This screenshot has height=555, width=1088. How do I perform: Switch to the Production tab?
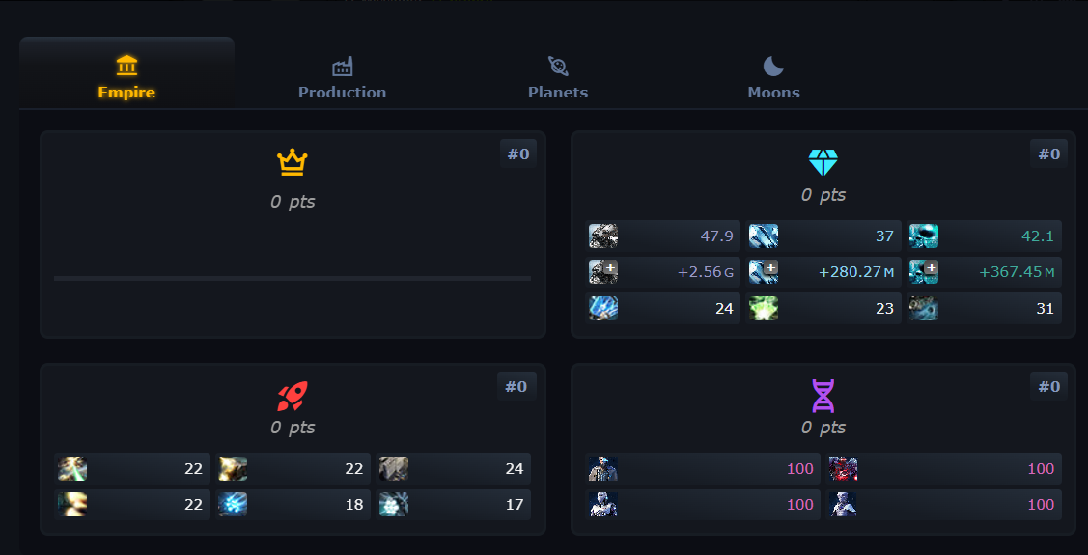click(x=342, y=78)
